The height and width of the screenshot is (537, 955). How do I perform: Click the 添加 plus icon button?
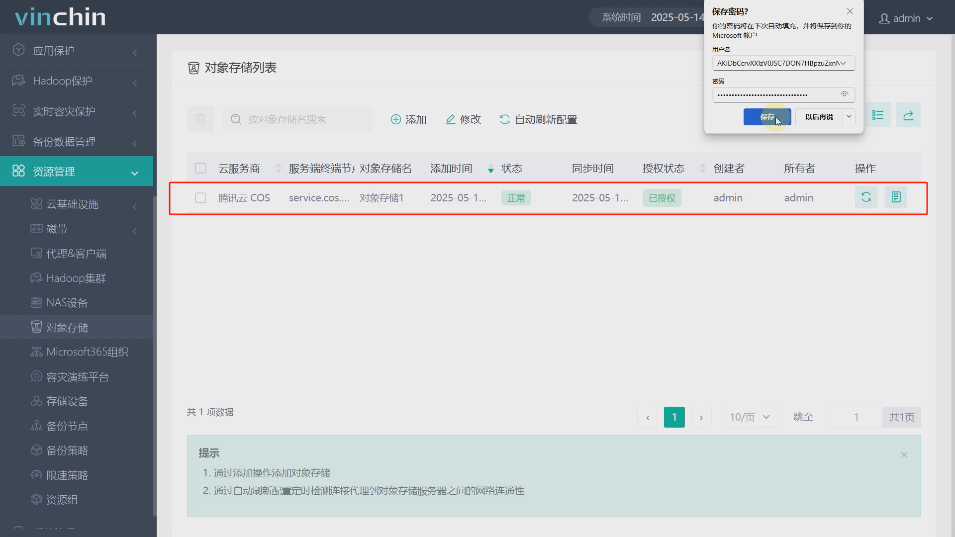pos(408,119)
